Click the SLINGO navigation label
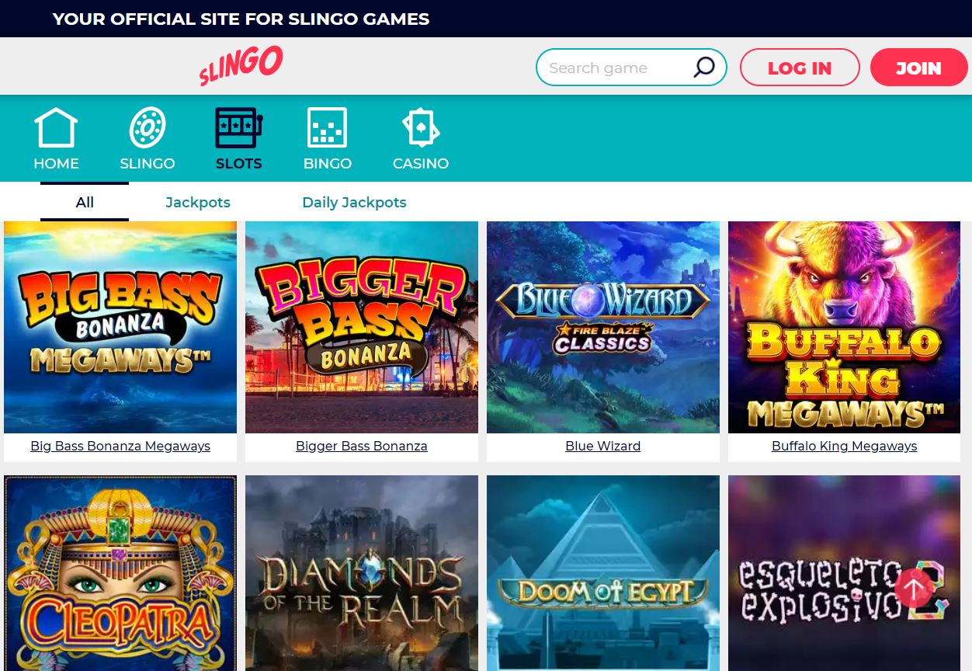 (x=148, y=164)
